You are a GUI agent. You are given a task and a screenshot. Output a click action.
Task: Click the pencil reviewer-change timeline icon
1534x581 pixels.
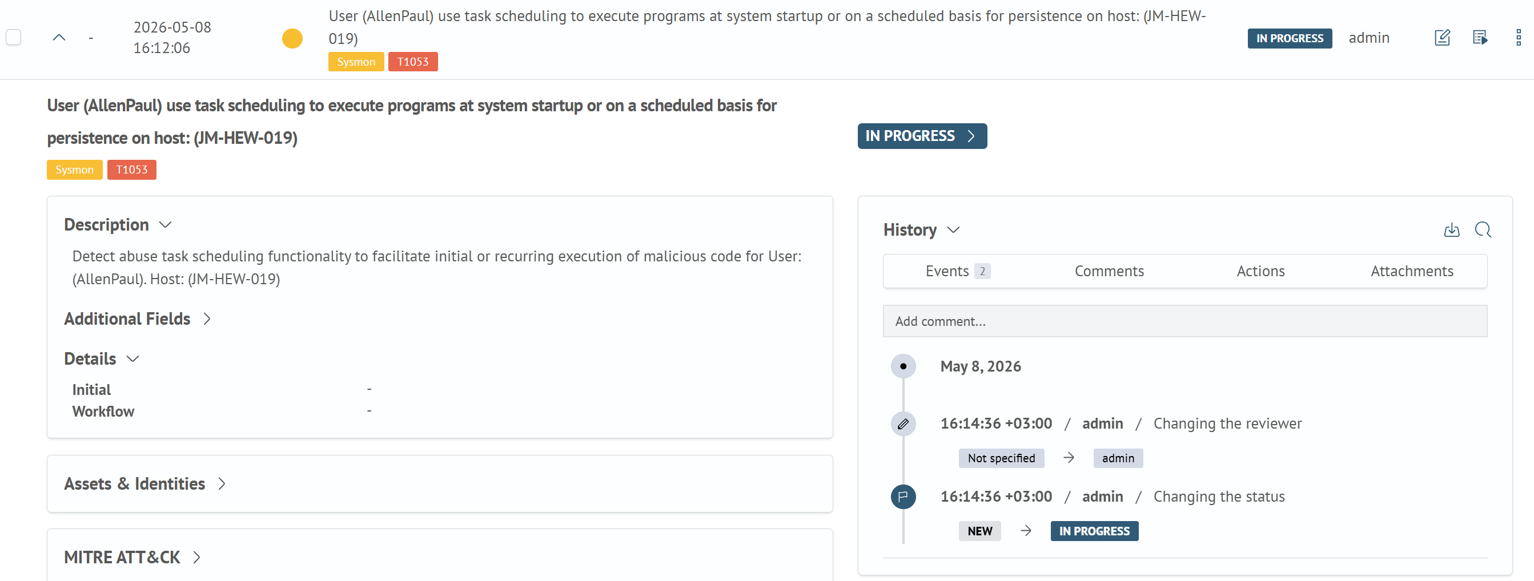(x=903, y=424)
